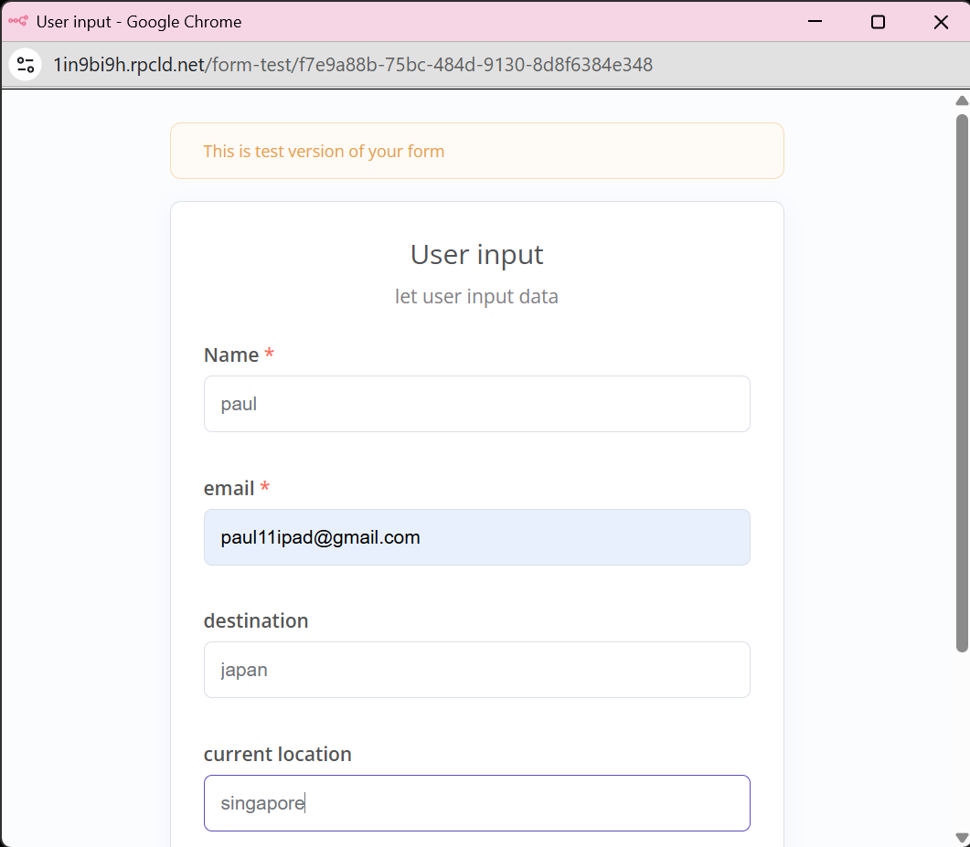Viewport: 970px width, 847px height.
Task: Click the 'current location' field label
Action: (277, 754)
